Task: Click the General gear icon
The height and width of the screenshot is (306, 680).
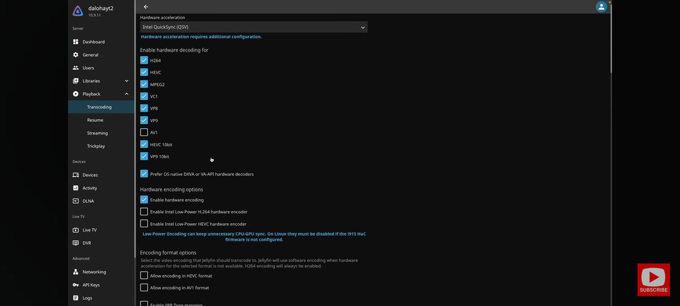Action: point(76,55)
